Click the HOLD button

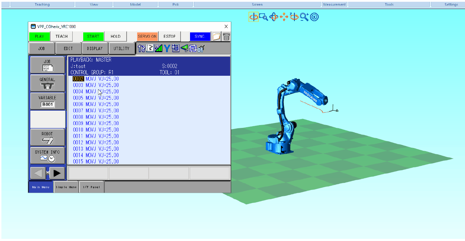point(116,36)
